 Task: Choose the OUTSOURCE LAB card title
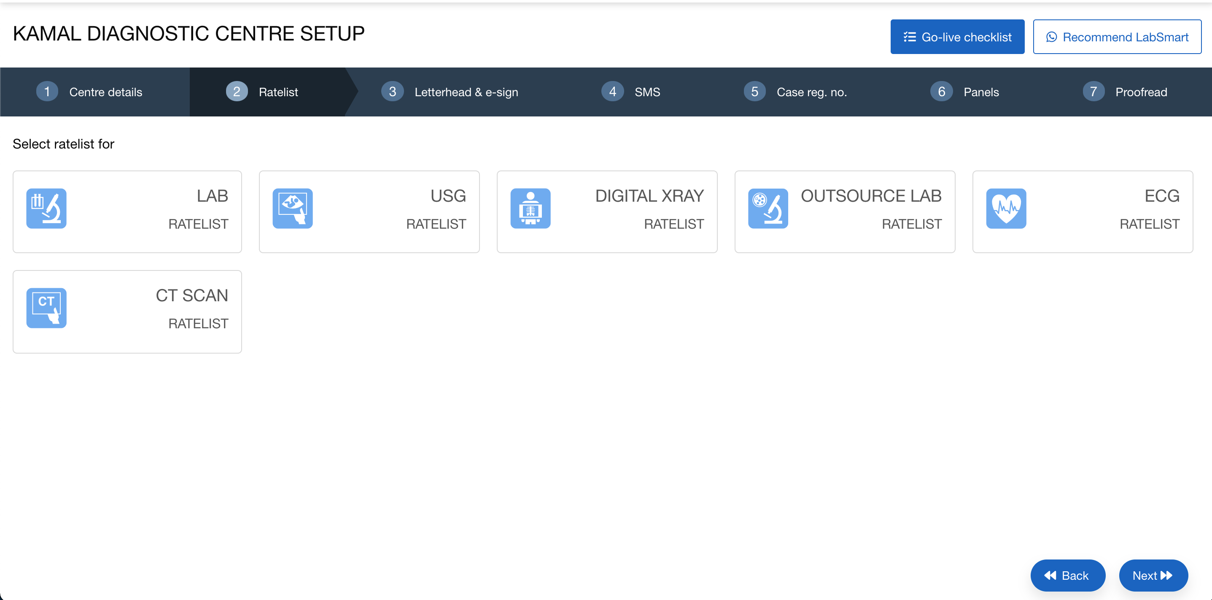coord(871,196)
